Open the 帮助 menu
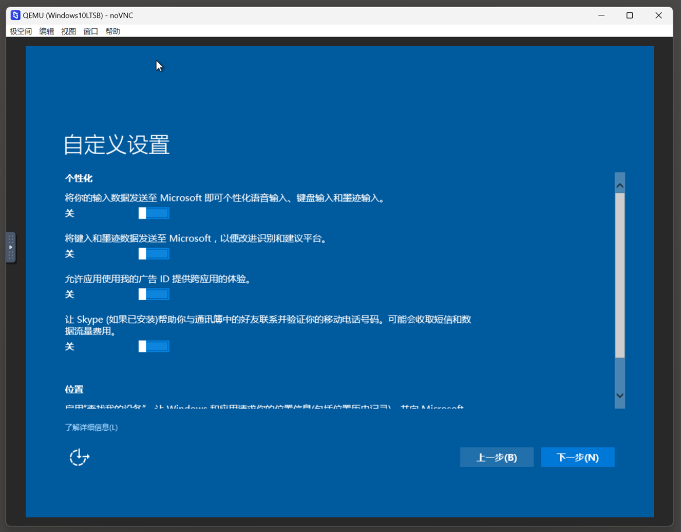This screenshot has width=681, height=532. click(113, 31)
